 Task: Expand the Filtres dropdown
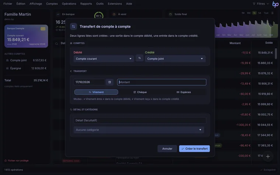tap(261, 4)
